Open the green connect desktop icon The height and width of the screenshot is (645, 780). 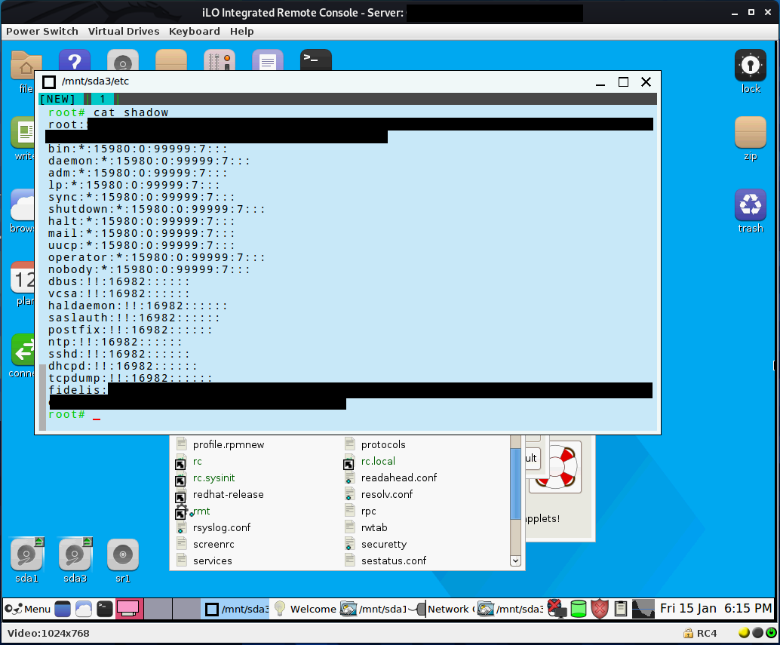(23, 356)
